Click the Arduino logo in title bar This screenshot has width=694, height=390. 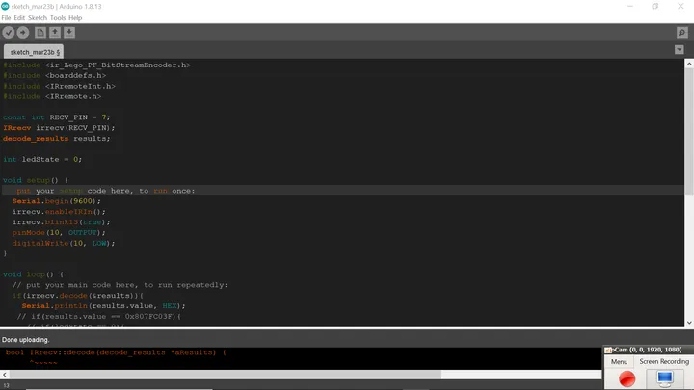tap(5, 6)
